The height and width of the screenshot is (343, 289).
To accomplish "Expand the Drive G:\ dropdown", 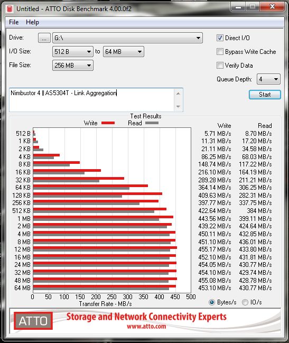I will coord(127,38).
